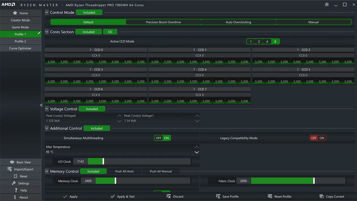Open Game Mode in sidebar
Image resolution: width=357 pixels, height=201 pixels.
click(21, 27)
